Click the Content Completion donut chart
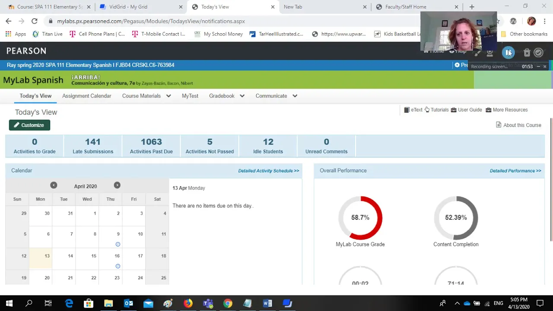553x311 pixels. tap(456, 218)
